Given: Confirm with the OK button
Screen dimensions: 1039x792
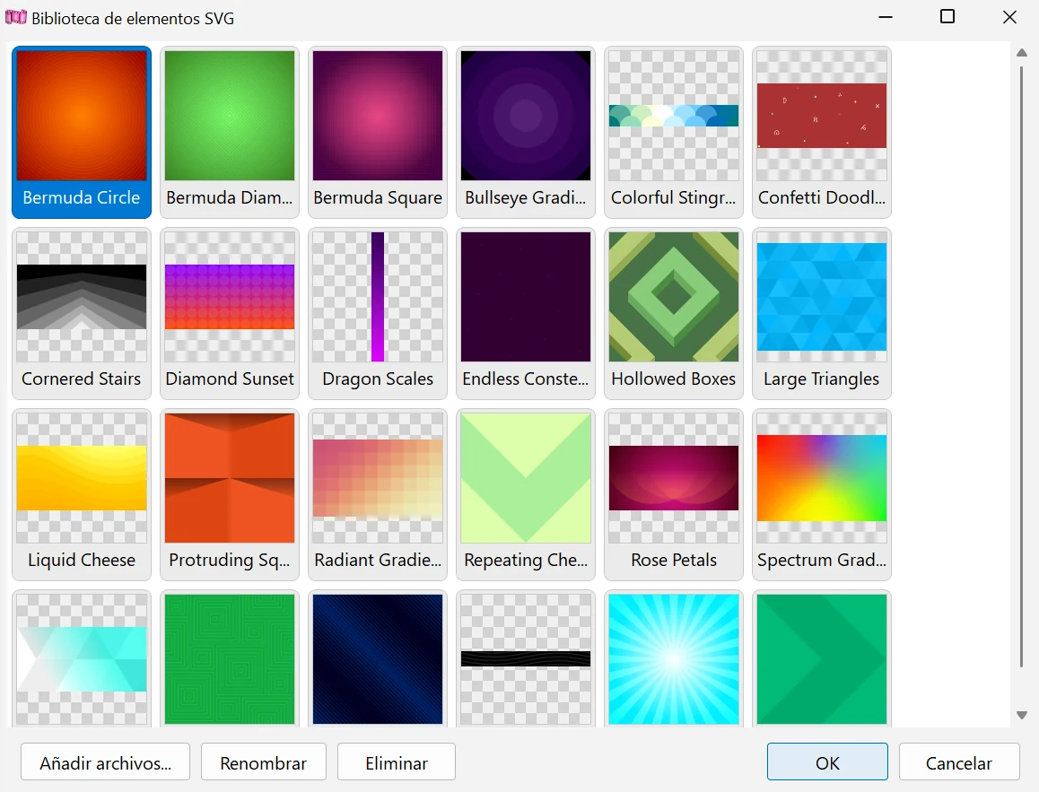Looking at the screenshot, I should click(827, 762).
